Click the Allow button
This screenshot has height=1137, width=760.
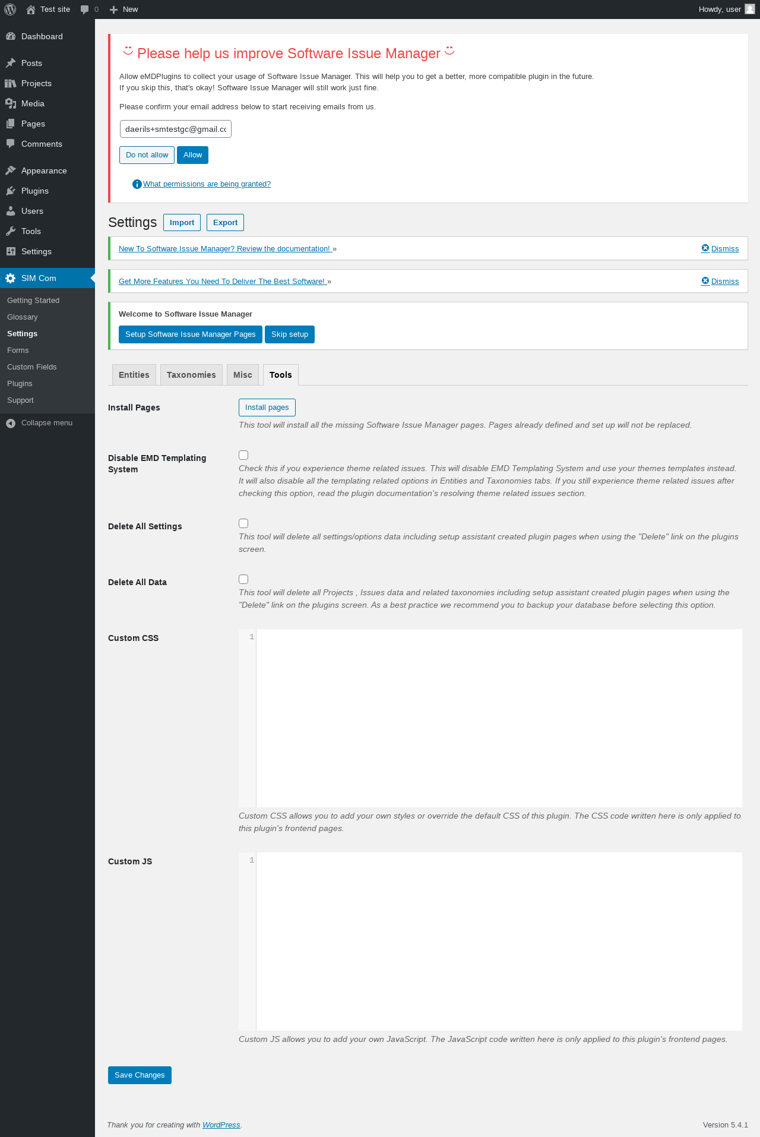pos(192,155)
